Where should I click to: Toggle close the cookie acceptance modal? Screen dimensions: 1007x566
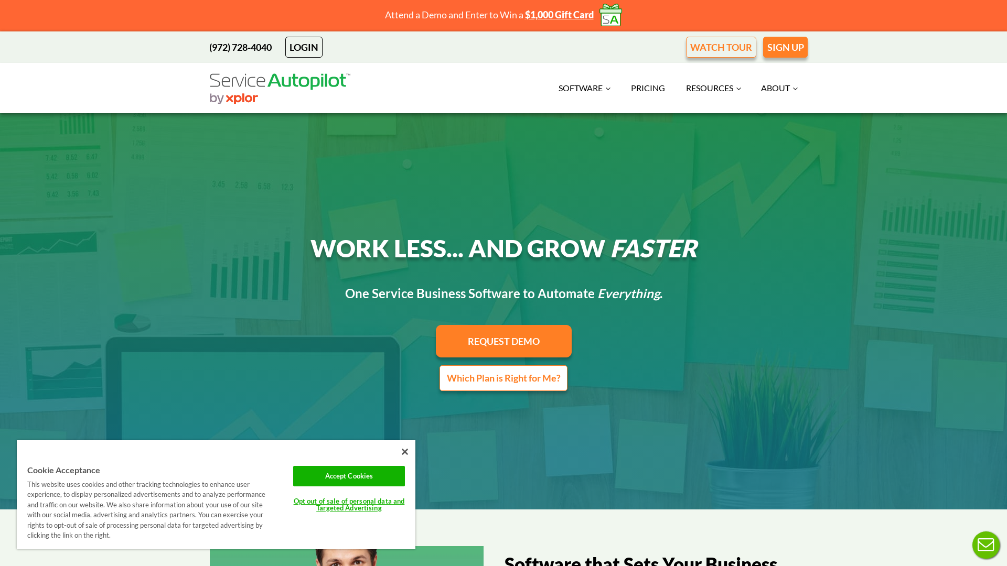[404, 451]
